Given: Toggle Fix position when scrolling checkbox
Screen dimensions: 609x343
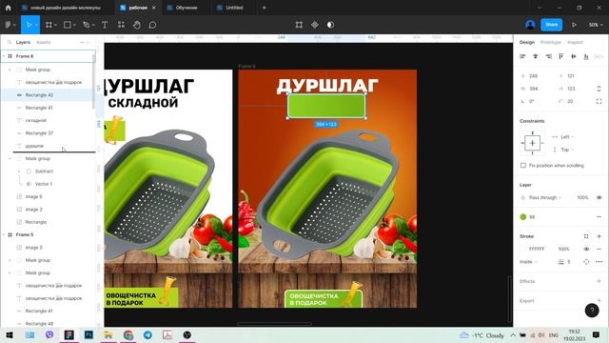Looking at the screenshot, I should click(523, 165).
